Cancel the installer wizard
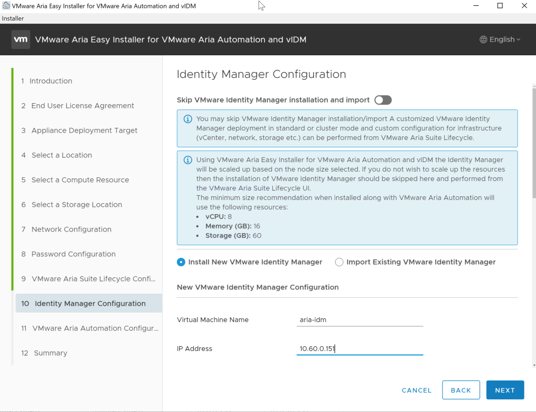This screenshot has width=536, height=412. point(416,390)
